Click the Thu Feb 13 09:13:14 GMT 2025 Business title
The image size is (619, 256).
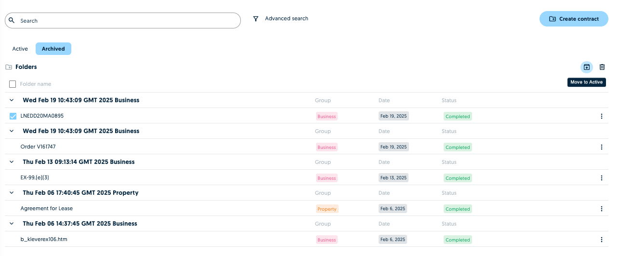(x=79, y=162)
